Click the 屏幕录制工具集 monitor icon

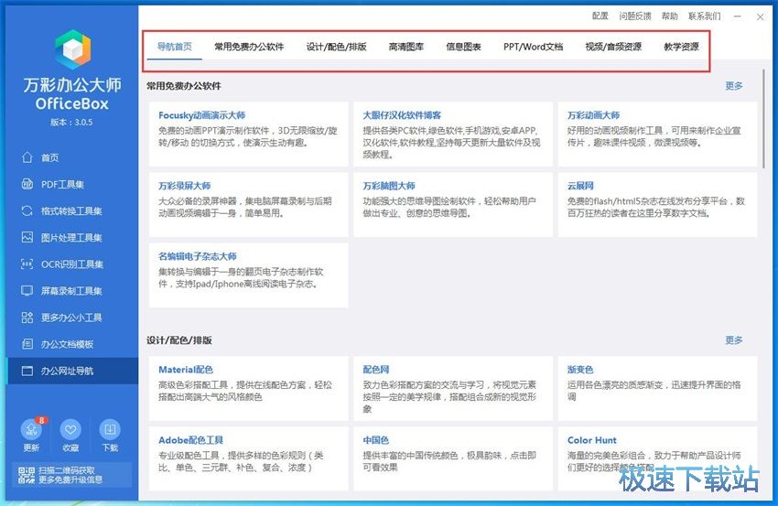pyautogui.click(x=27, y=291)
